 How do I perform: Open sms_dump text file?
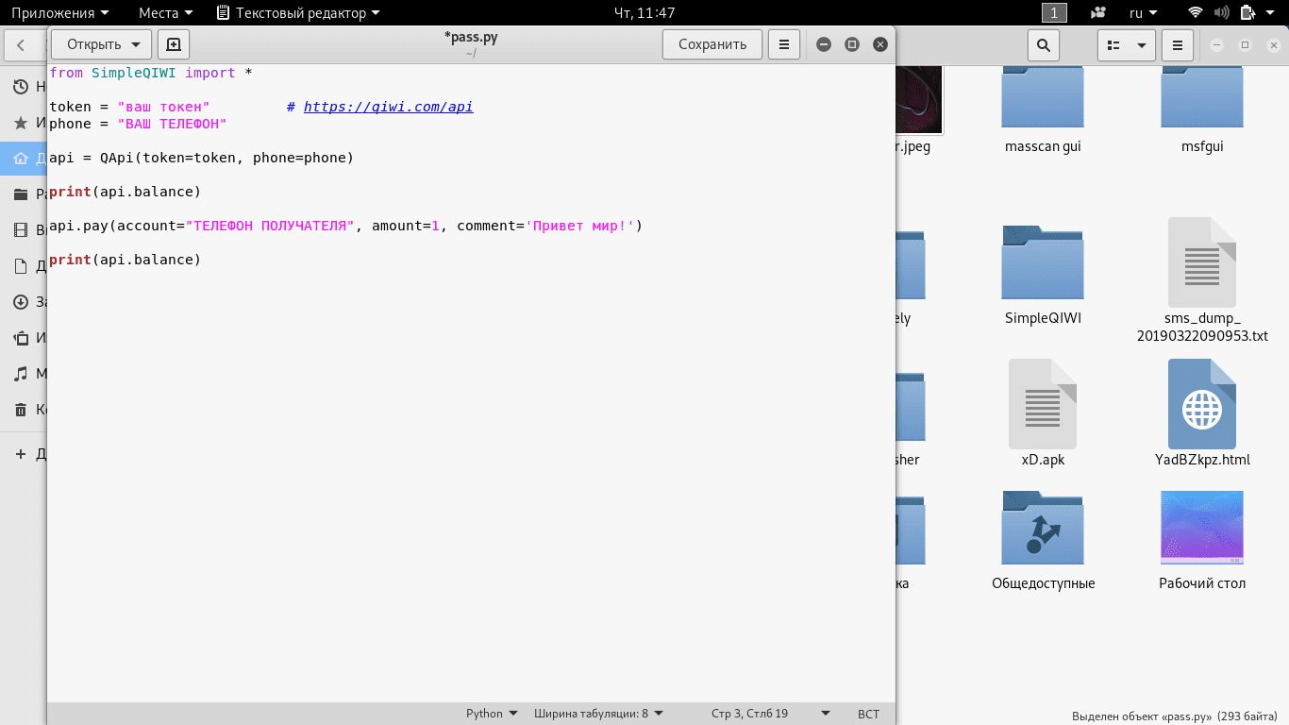pyautogui.click(x=1201, y=262)
